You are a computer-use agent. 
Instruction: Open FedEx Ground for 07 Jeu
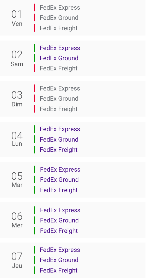coord(59,260)
